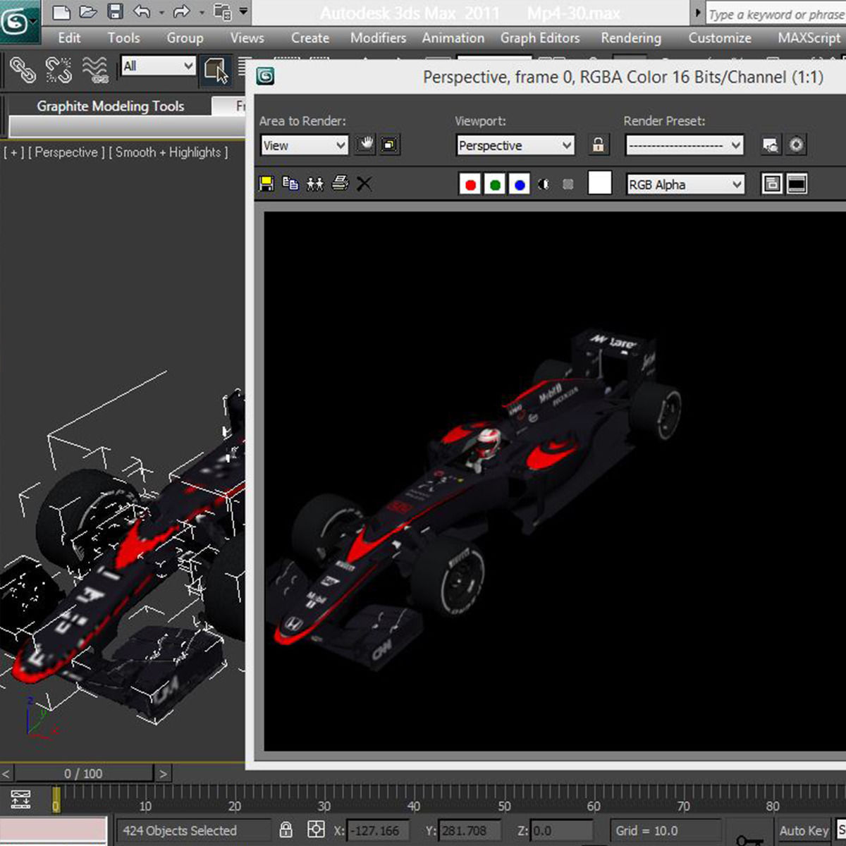Click the Select and Link chain icon
Viewport: 846px width, 846px height.
click(x=23, y=70)
